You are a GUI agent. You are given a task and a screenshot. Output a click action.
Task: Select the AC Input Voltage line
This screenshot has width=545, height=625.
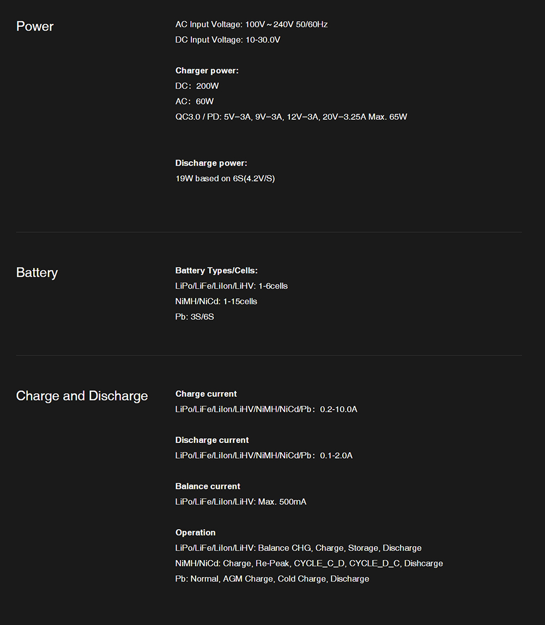pos(251,25)
